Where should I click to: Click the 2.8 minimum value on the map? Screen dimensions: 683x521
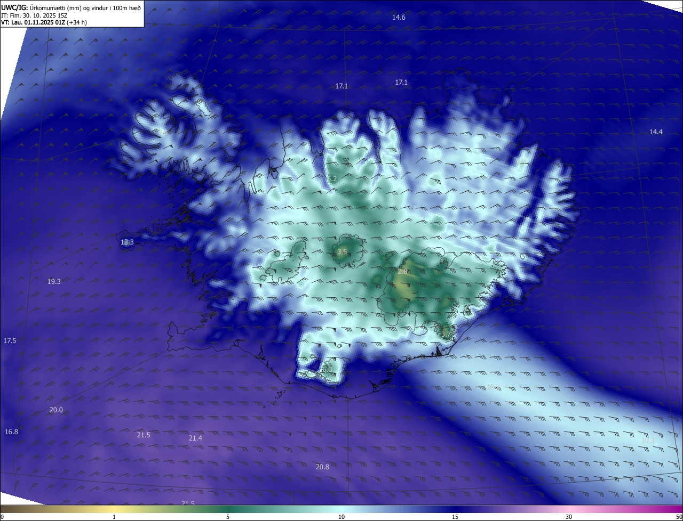pyautogui.click(x=402, y=272)
